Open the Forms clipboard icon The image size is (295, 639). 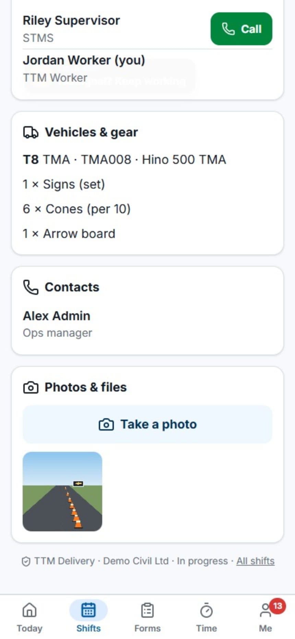click(147, 611)
